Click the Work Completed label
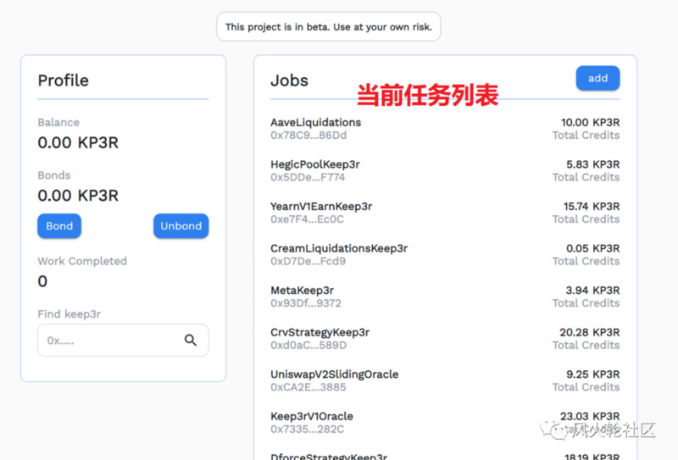Image resolution: width=678 pixels, height=460 pixels. click(x=82, y=261)
